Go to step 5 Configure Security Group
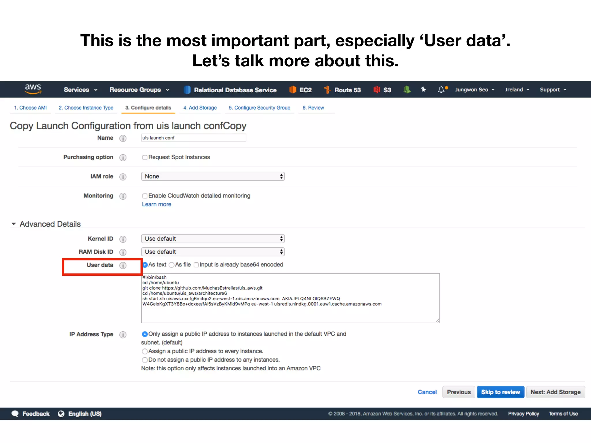The width and height of the screenshot is (591, 443). (259, 108)
